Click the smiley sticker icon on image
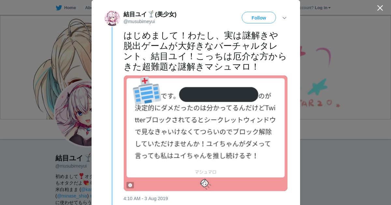This screenshot has height=205, width=391. [x=130, y=185]
